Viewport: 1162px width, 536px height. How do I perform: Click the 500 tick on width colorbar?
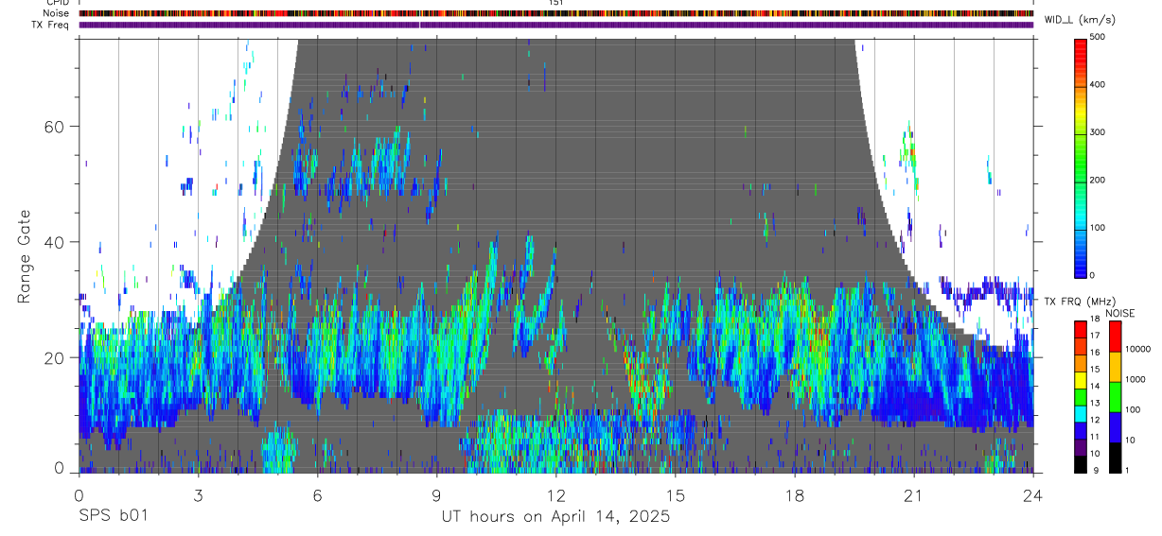[x=1100, y=37]
